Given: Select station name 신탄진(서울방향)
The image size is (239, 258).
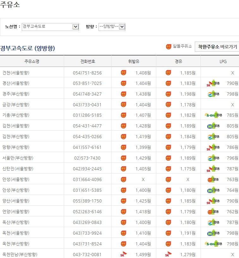Looking at the screenshot, I should click(x=18, y=169).
